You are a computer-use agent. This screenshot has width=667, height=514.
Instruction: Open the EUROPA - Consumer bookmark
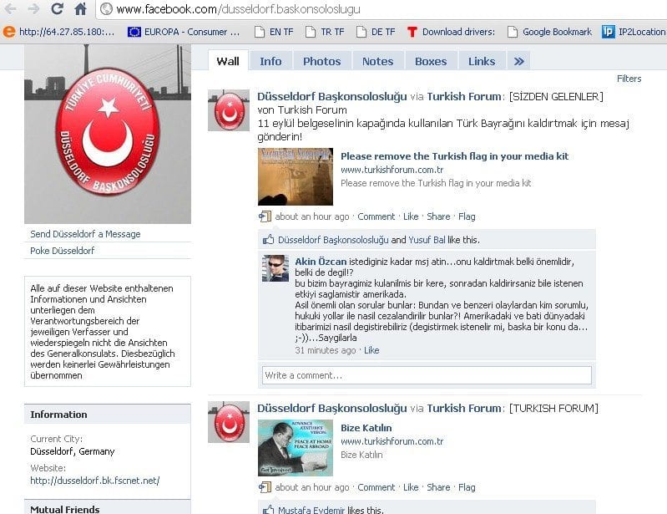[184, 32]
